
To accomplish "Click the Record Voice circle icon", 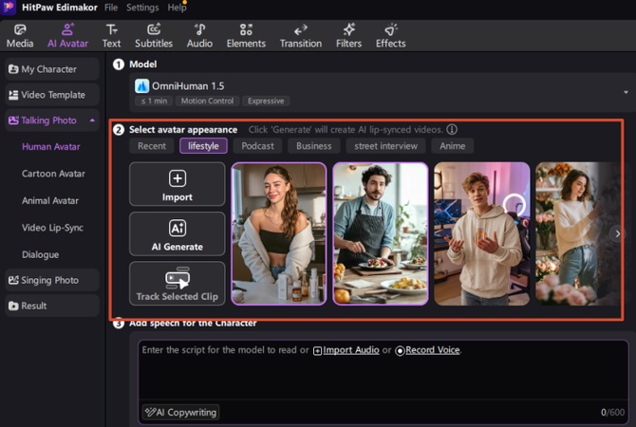I will click(400, 351).
